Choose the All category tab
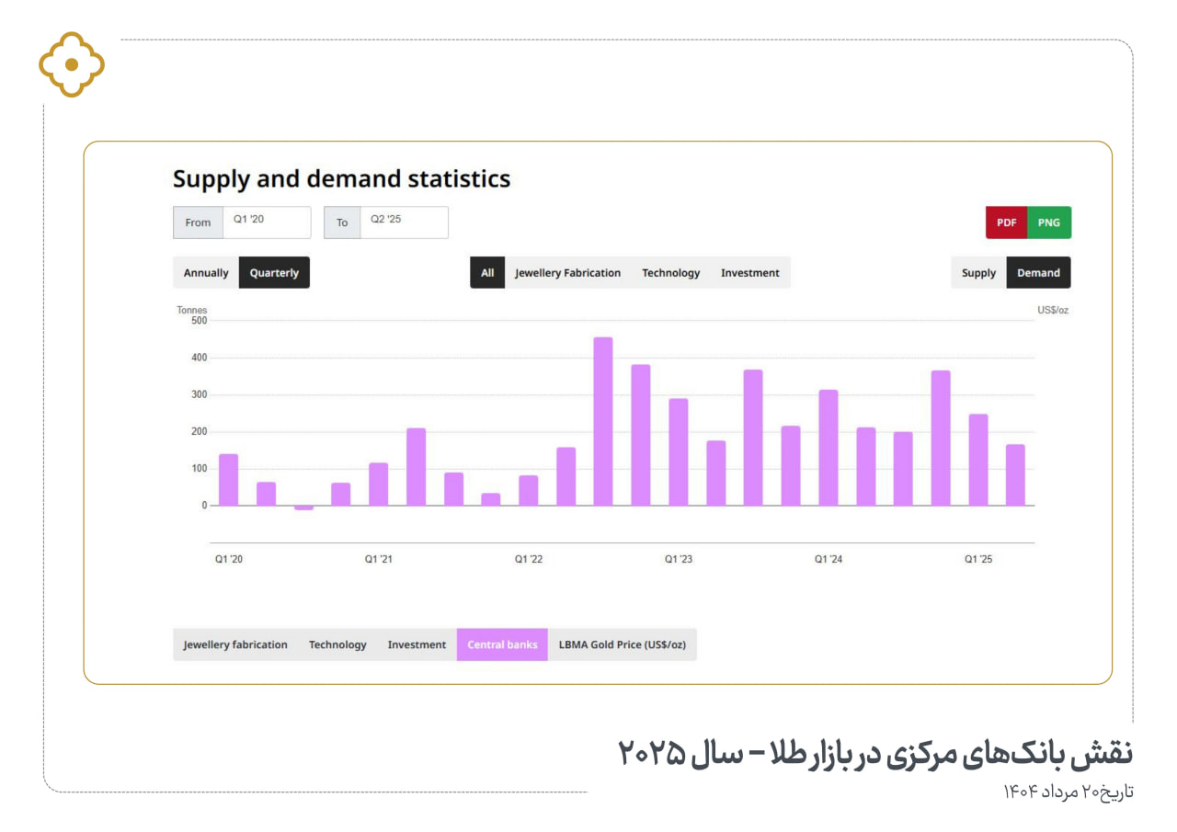The width and height of the screenshot is (1177, 832). (487, 273)
